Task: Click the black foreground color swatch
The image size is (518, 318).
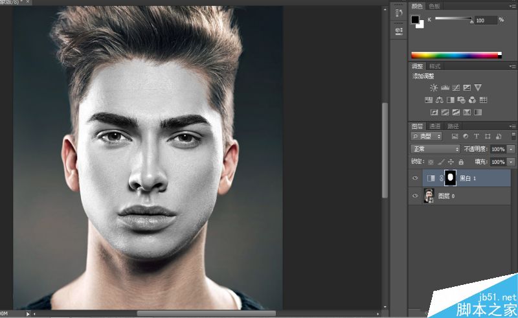Action: point(415,20)
